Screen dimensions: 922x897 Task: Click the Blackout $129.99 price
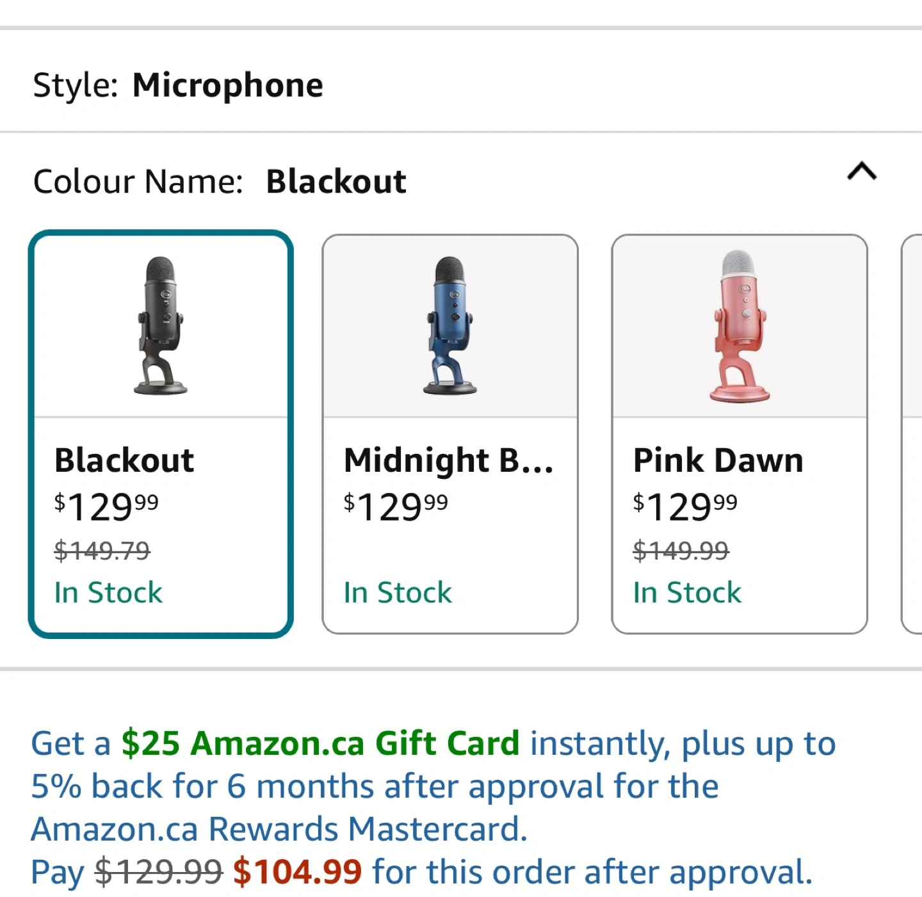106,506
